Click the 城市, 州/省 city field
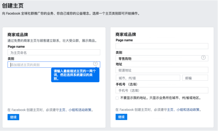 148,78
